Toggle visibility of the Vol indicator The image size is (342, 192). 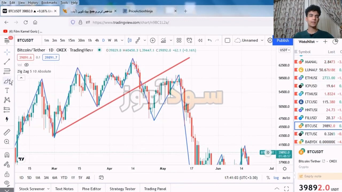[x=26, y=65]
